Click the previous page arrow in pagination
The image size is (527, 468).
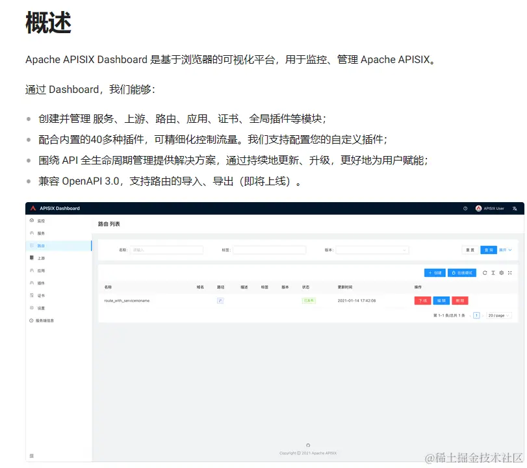click(470, 315)
